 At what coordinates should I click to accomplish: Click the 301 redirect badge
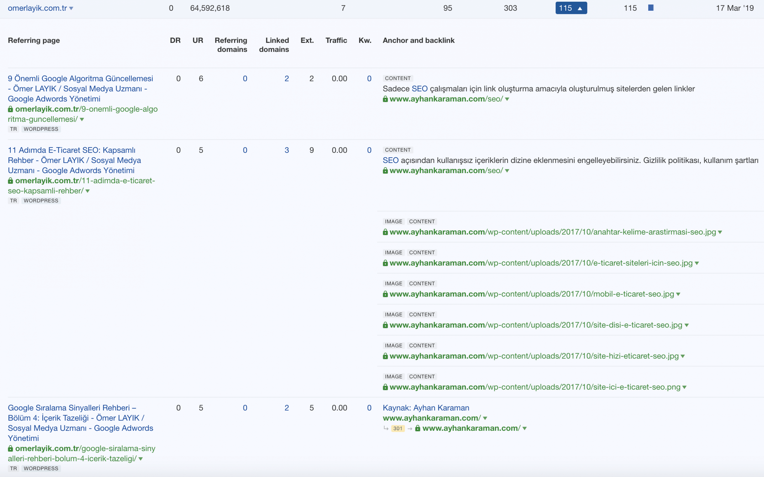[398, 428]
